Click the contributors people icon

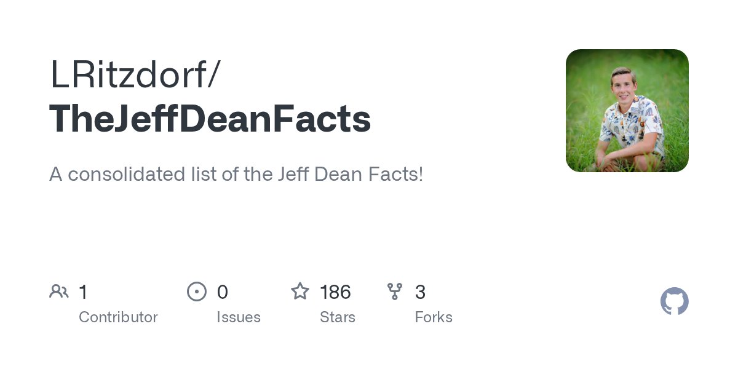59,291
